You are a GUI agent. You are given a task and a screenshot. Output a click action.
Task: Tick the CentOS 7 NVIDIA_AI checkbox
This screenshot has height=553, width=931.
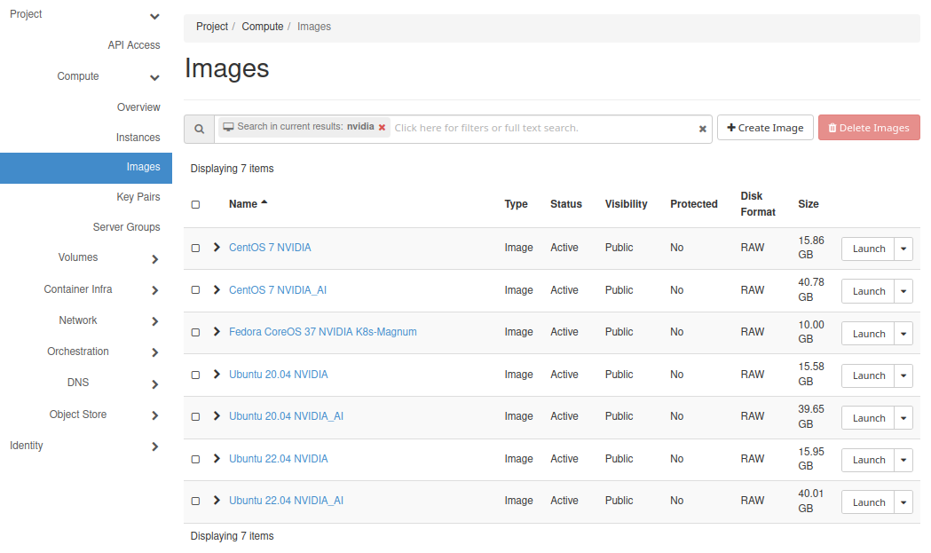(196, 290)
